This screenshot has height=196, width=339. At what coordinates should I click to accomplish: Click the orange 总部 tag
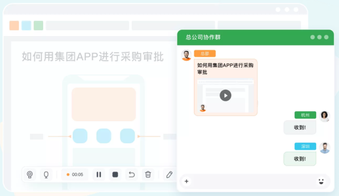(x=205, y=54)
